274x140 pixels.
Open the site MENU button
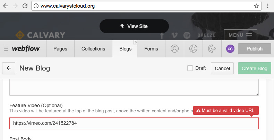click(240, 35)
